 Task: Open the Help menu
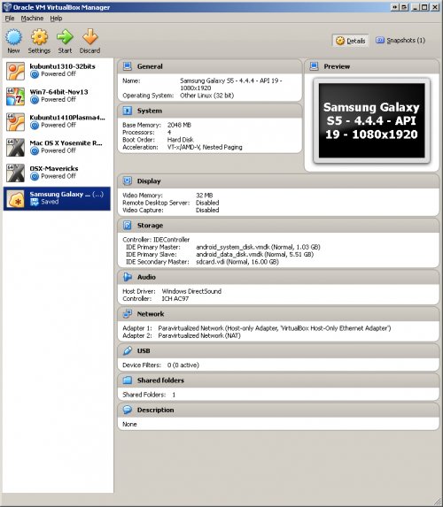[56, 19]
